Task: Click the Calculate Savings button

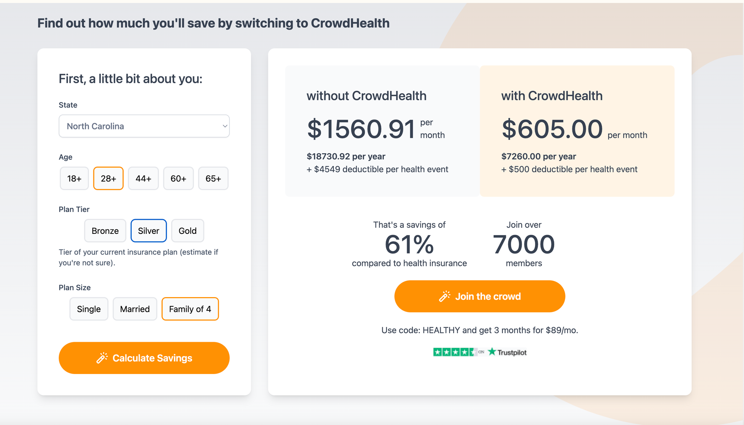Action: (x=144, y=358)
